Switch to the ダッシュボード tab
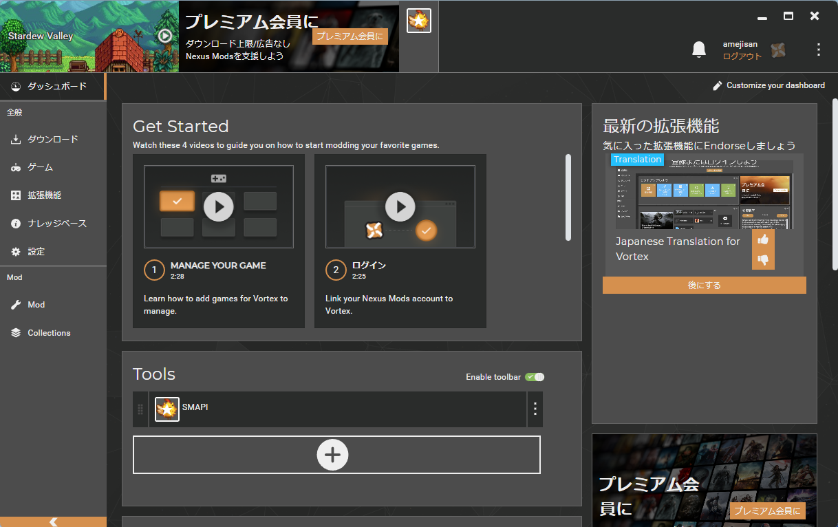The image size is (838, 527). 52,87
